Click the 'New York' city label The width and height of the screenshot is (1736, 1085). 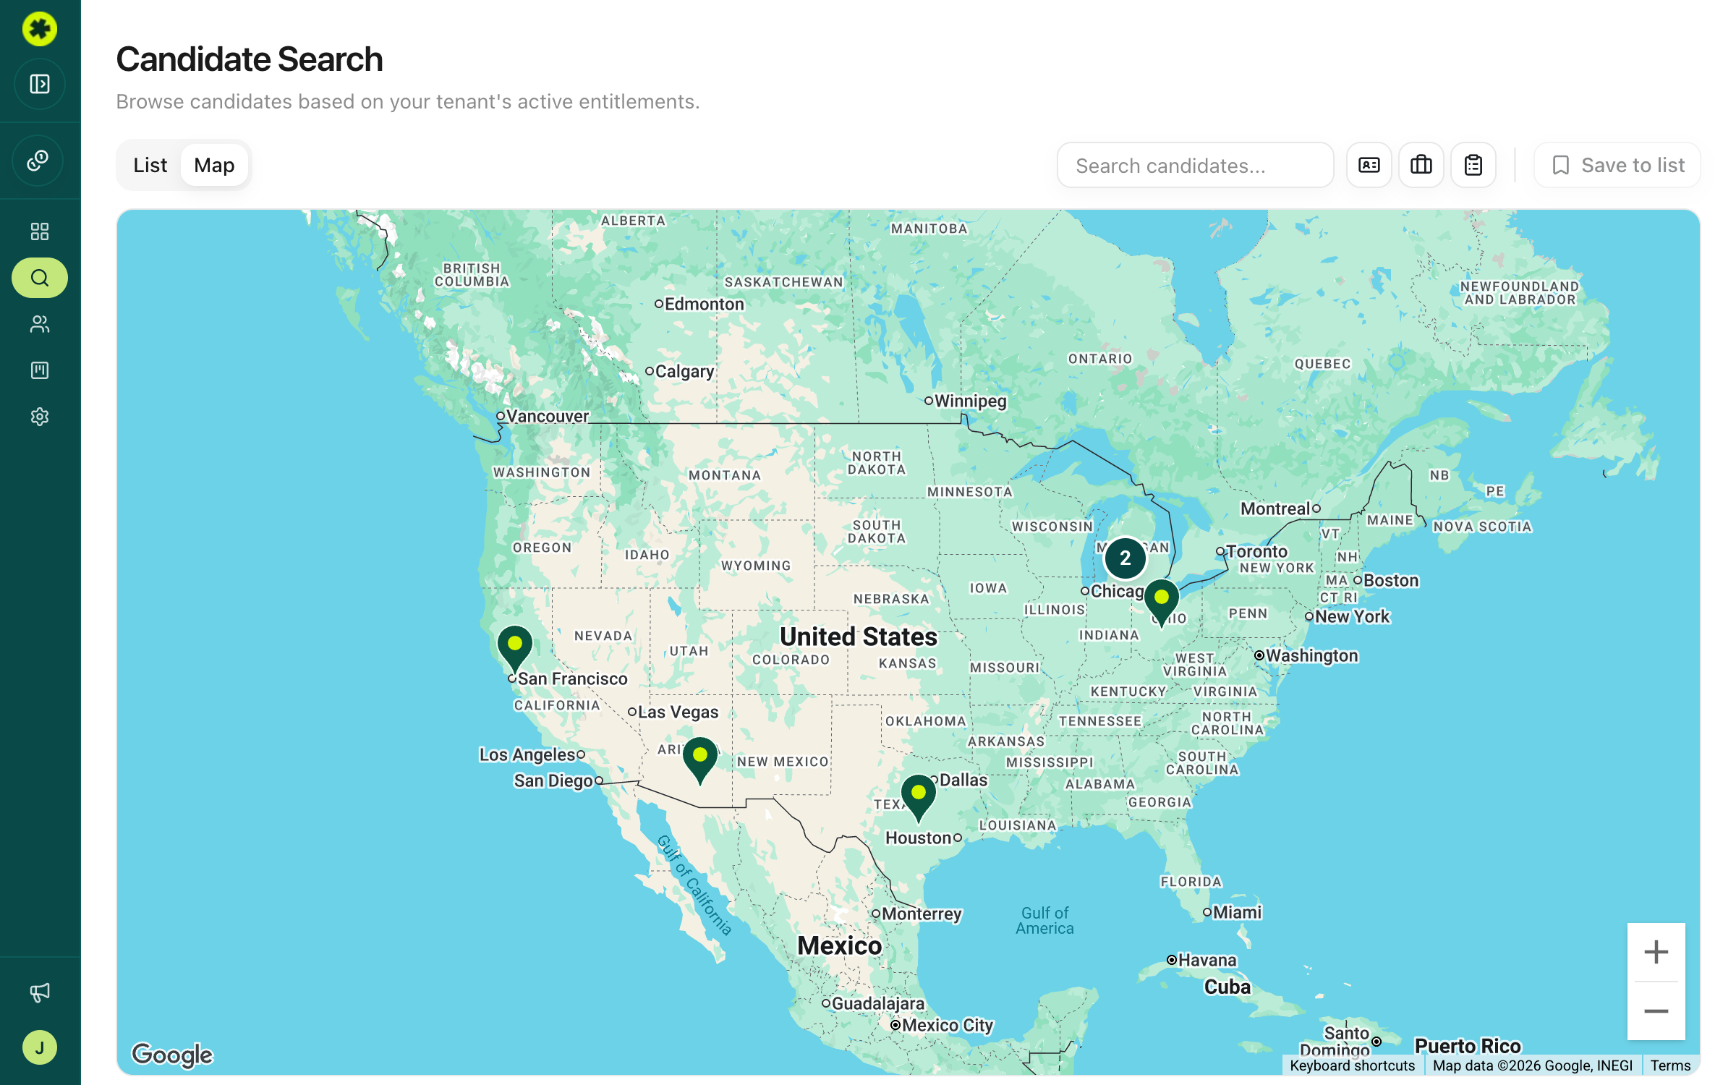tap(1353, 616)
